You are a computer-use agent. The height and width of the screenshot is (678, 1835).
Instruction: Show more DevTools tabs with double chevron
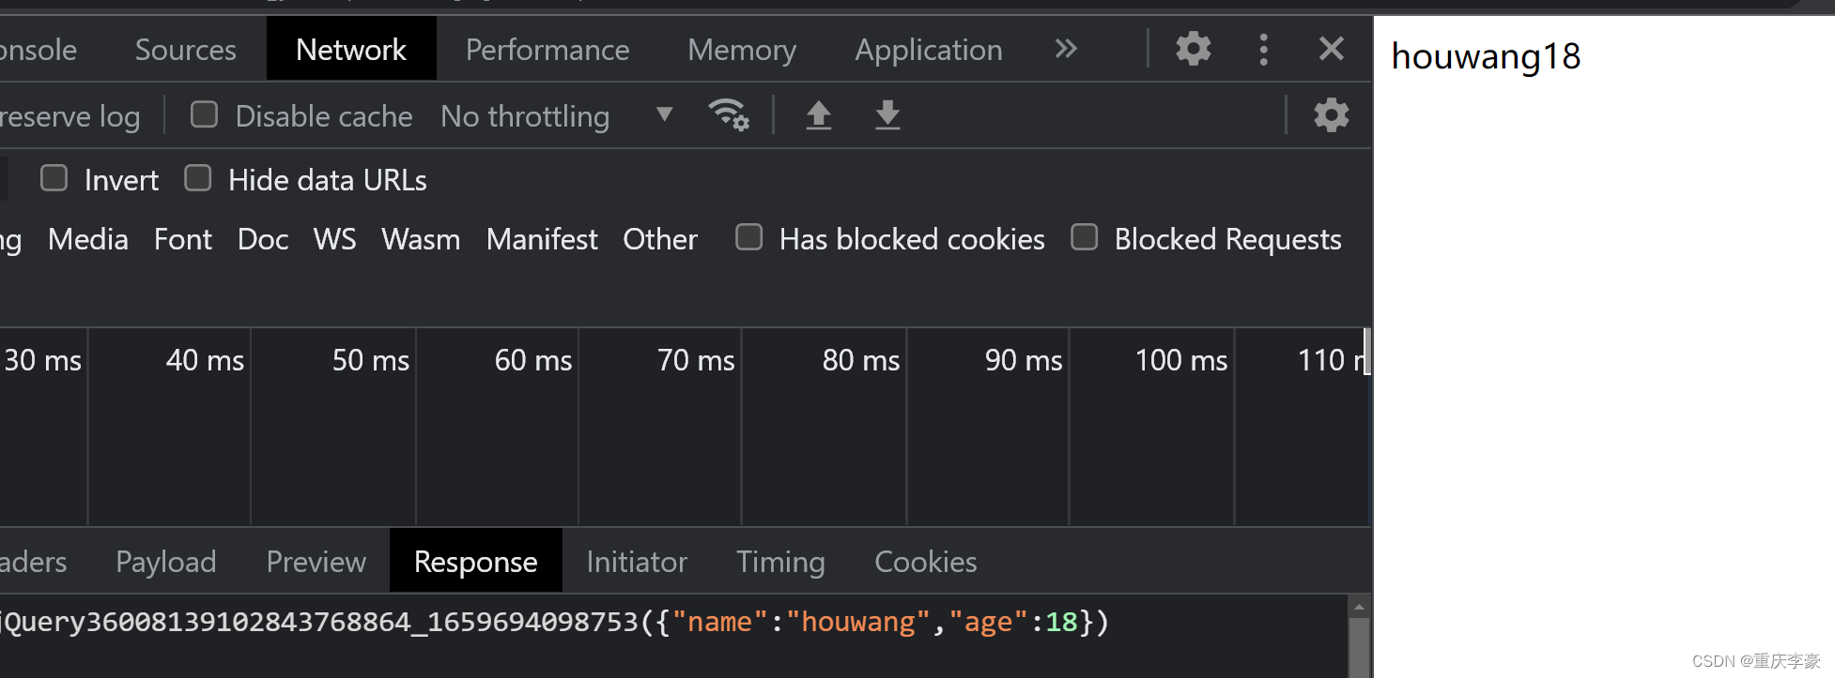point(1066,49)
